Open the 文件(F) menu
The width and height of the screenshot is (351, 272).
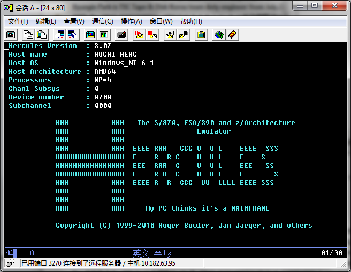coord(18,21)
